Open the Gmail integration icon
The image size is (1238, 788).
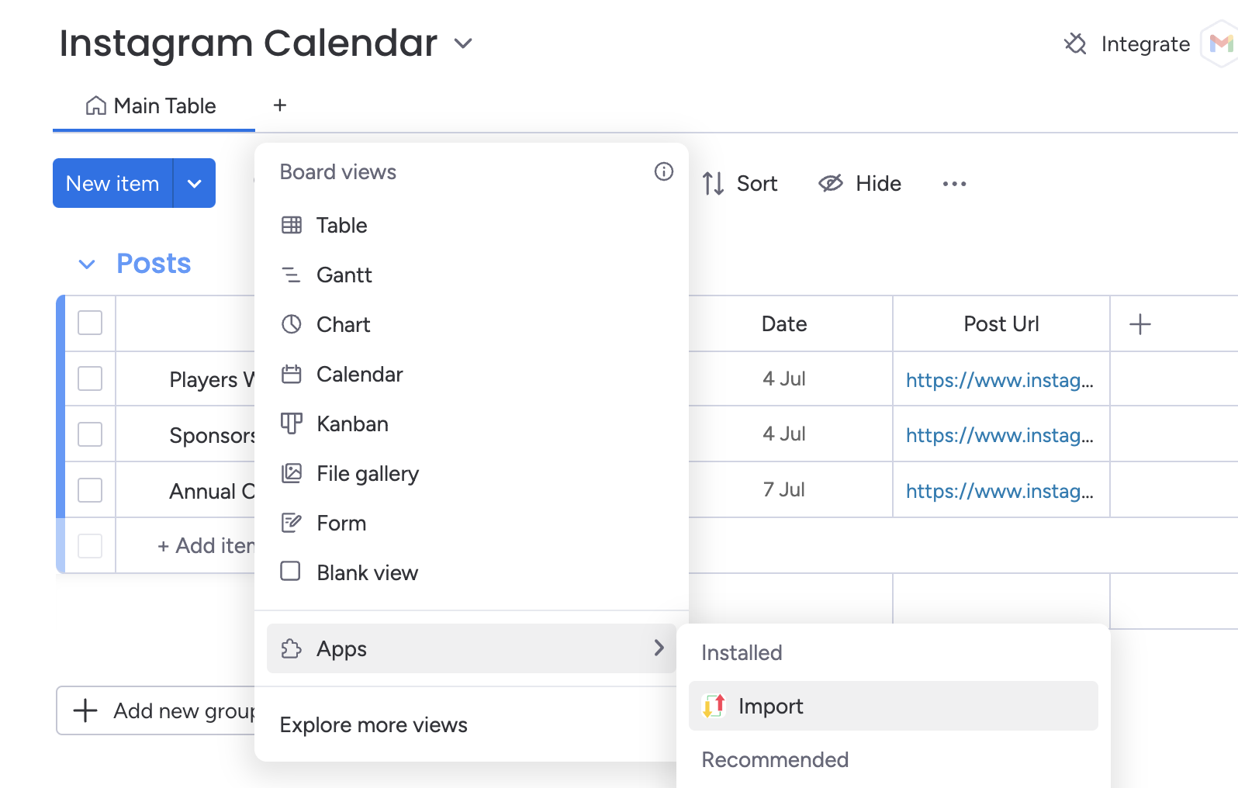pos(1221,43)
